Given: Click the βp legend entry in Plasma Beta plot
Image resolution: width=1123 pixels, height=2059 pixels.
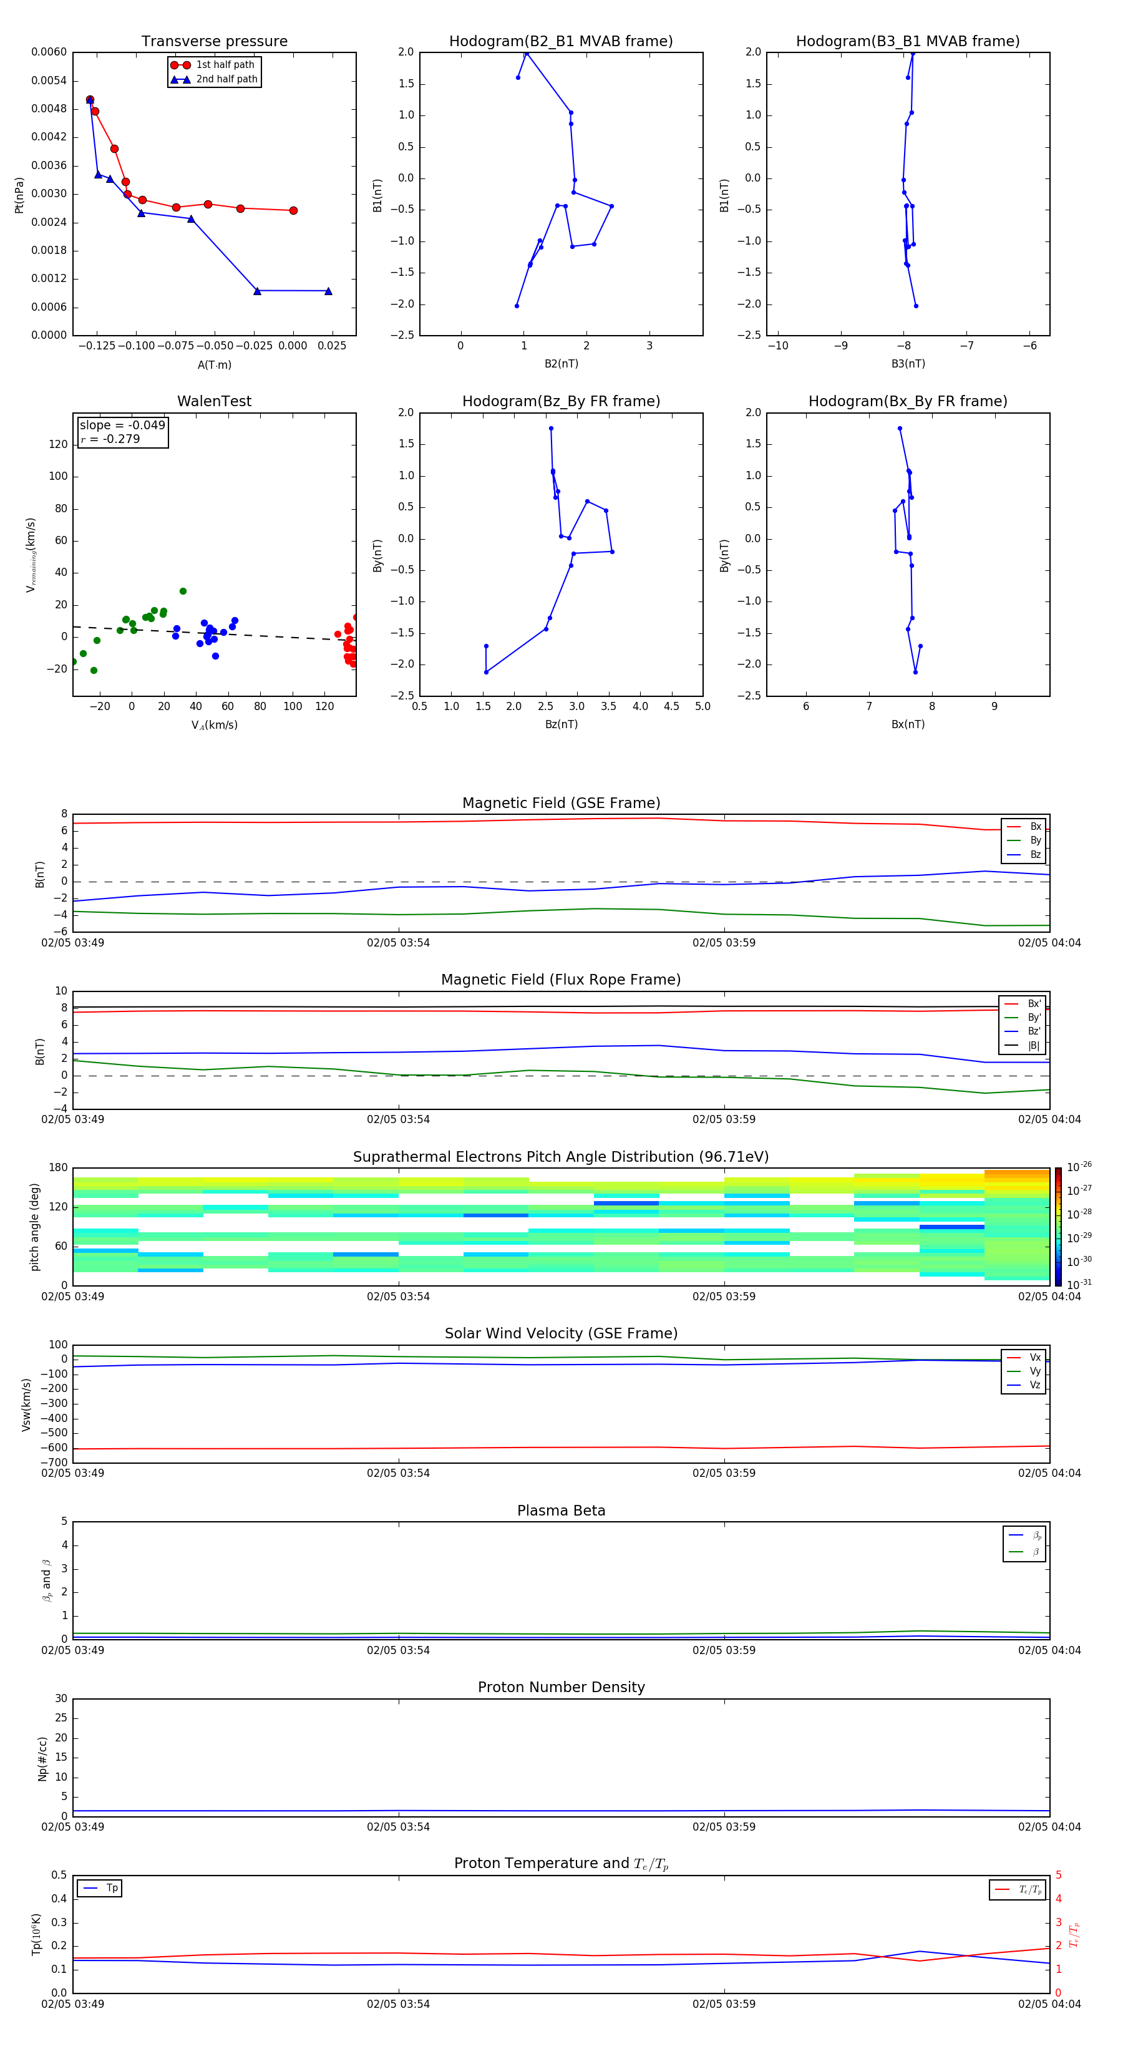Looking at the screenshot, I should tap(1024, 1536).
